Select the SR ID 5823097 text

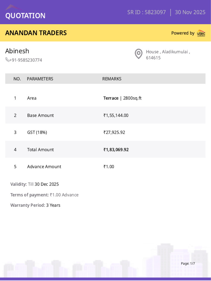point(147,12)
